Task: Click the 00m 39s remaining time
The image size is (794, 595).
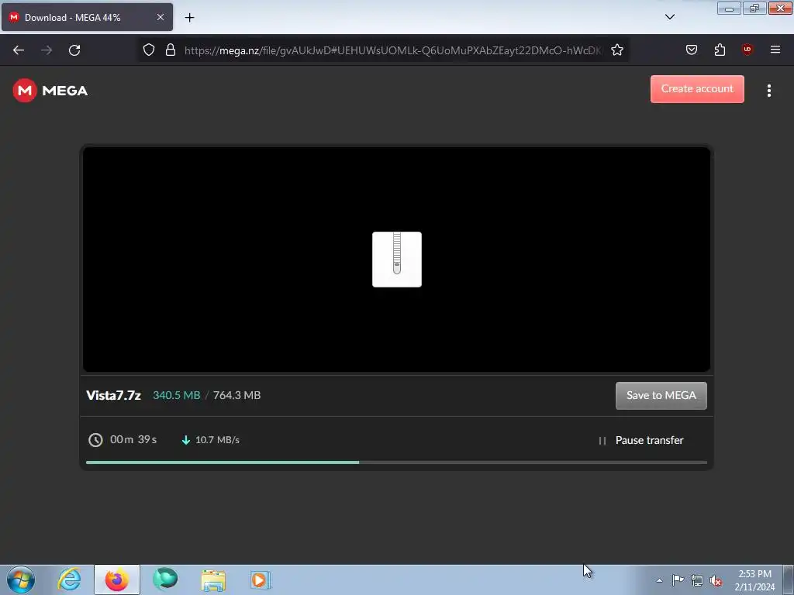Action: click(x=133, y=440)
